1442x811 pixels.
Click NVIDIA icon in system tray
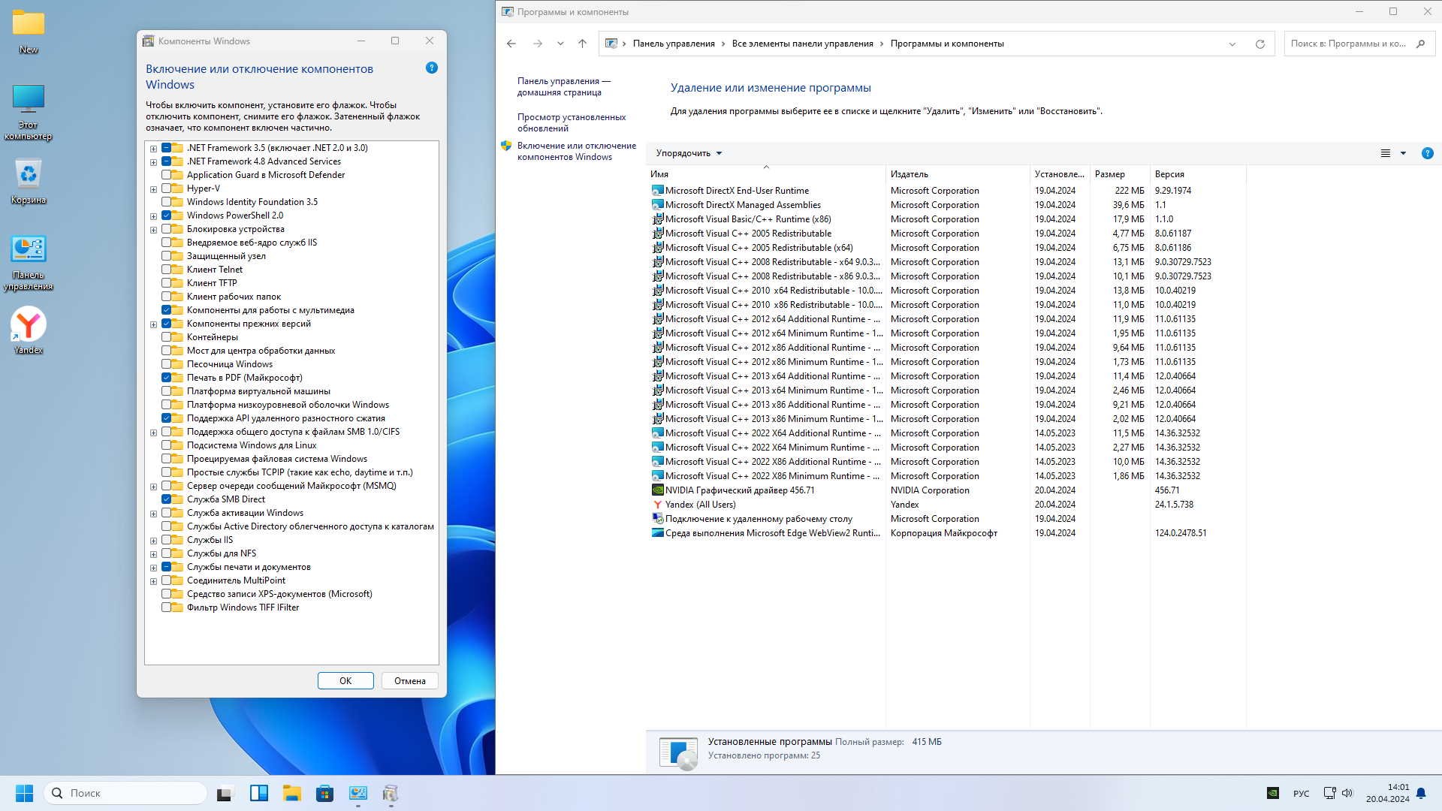tap(1272, 793)
